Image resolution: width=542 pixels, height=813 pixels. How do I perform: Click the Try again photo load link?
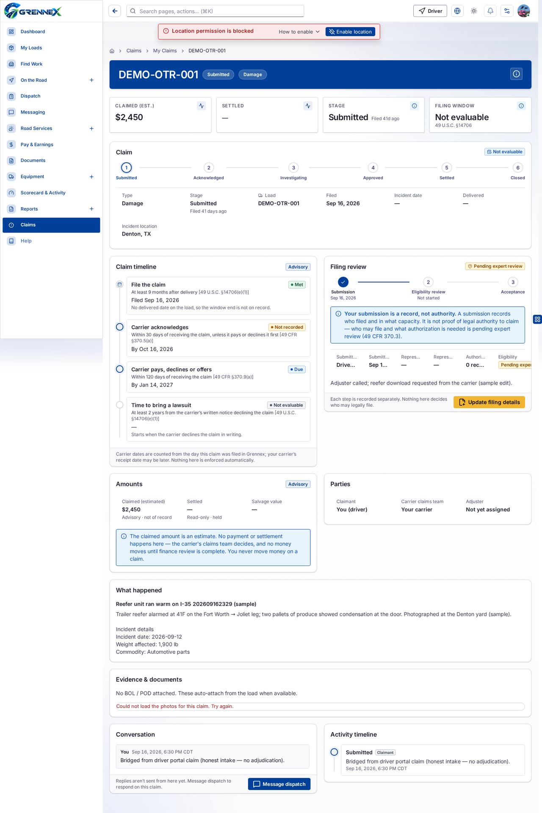click(222, 706)
